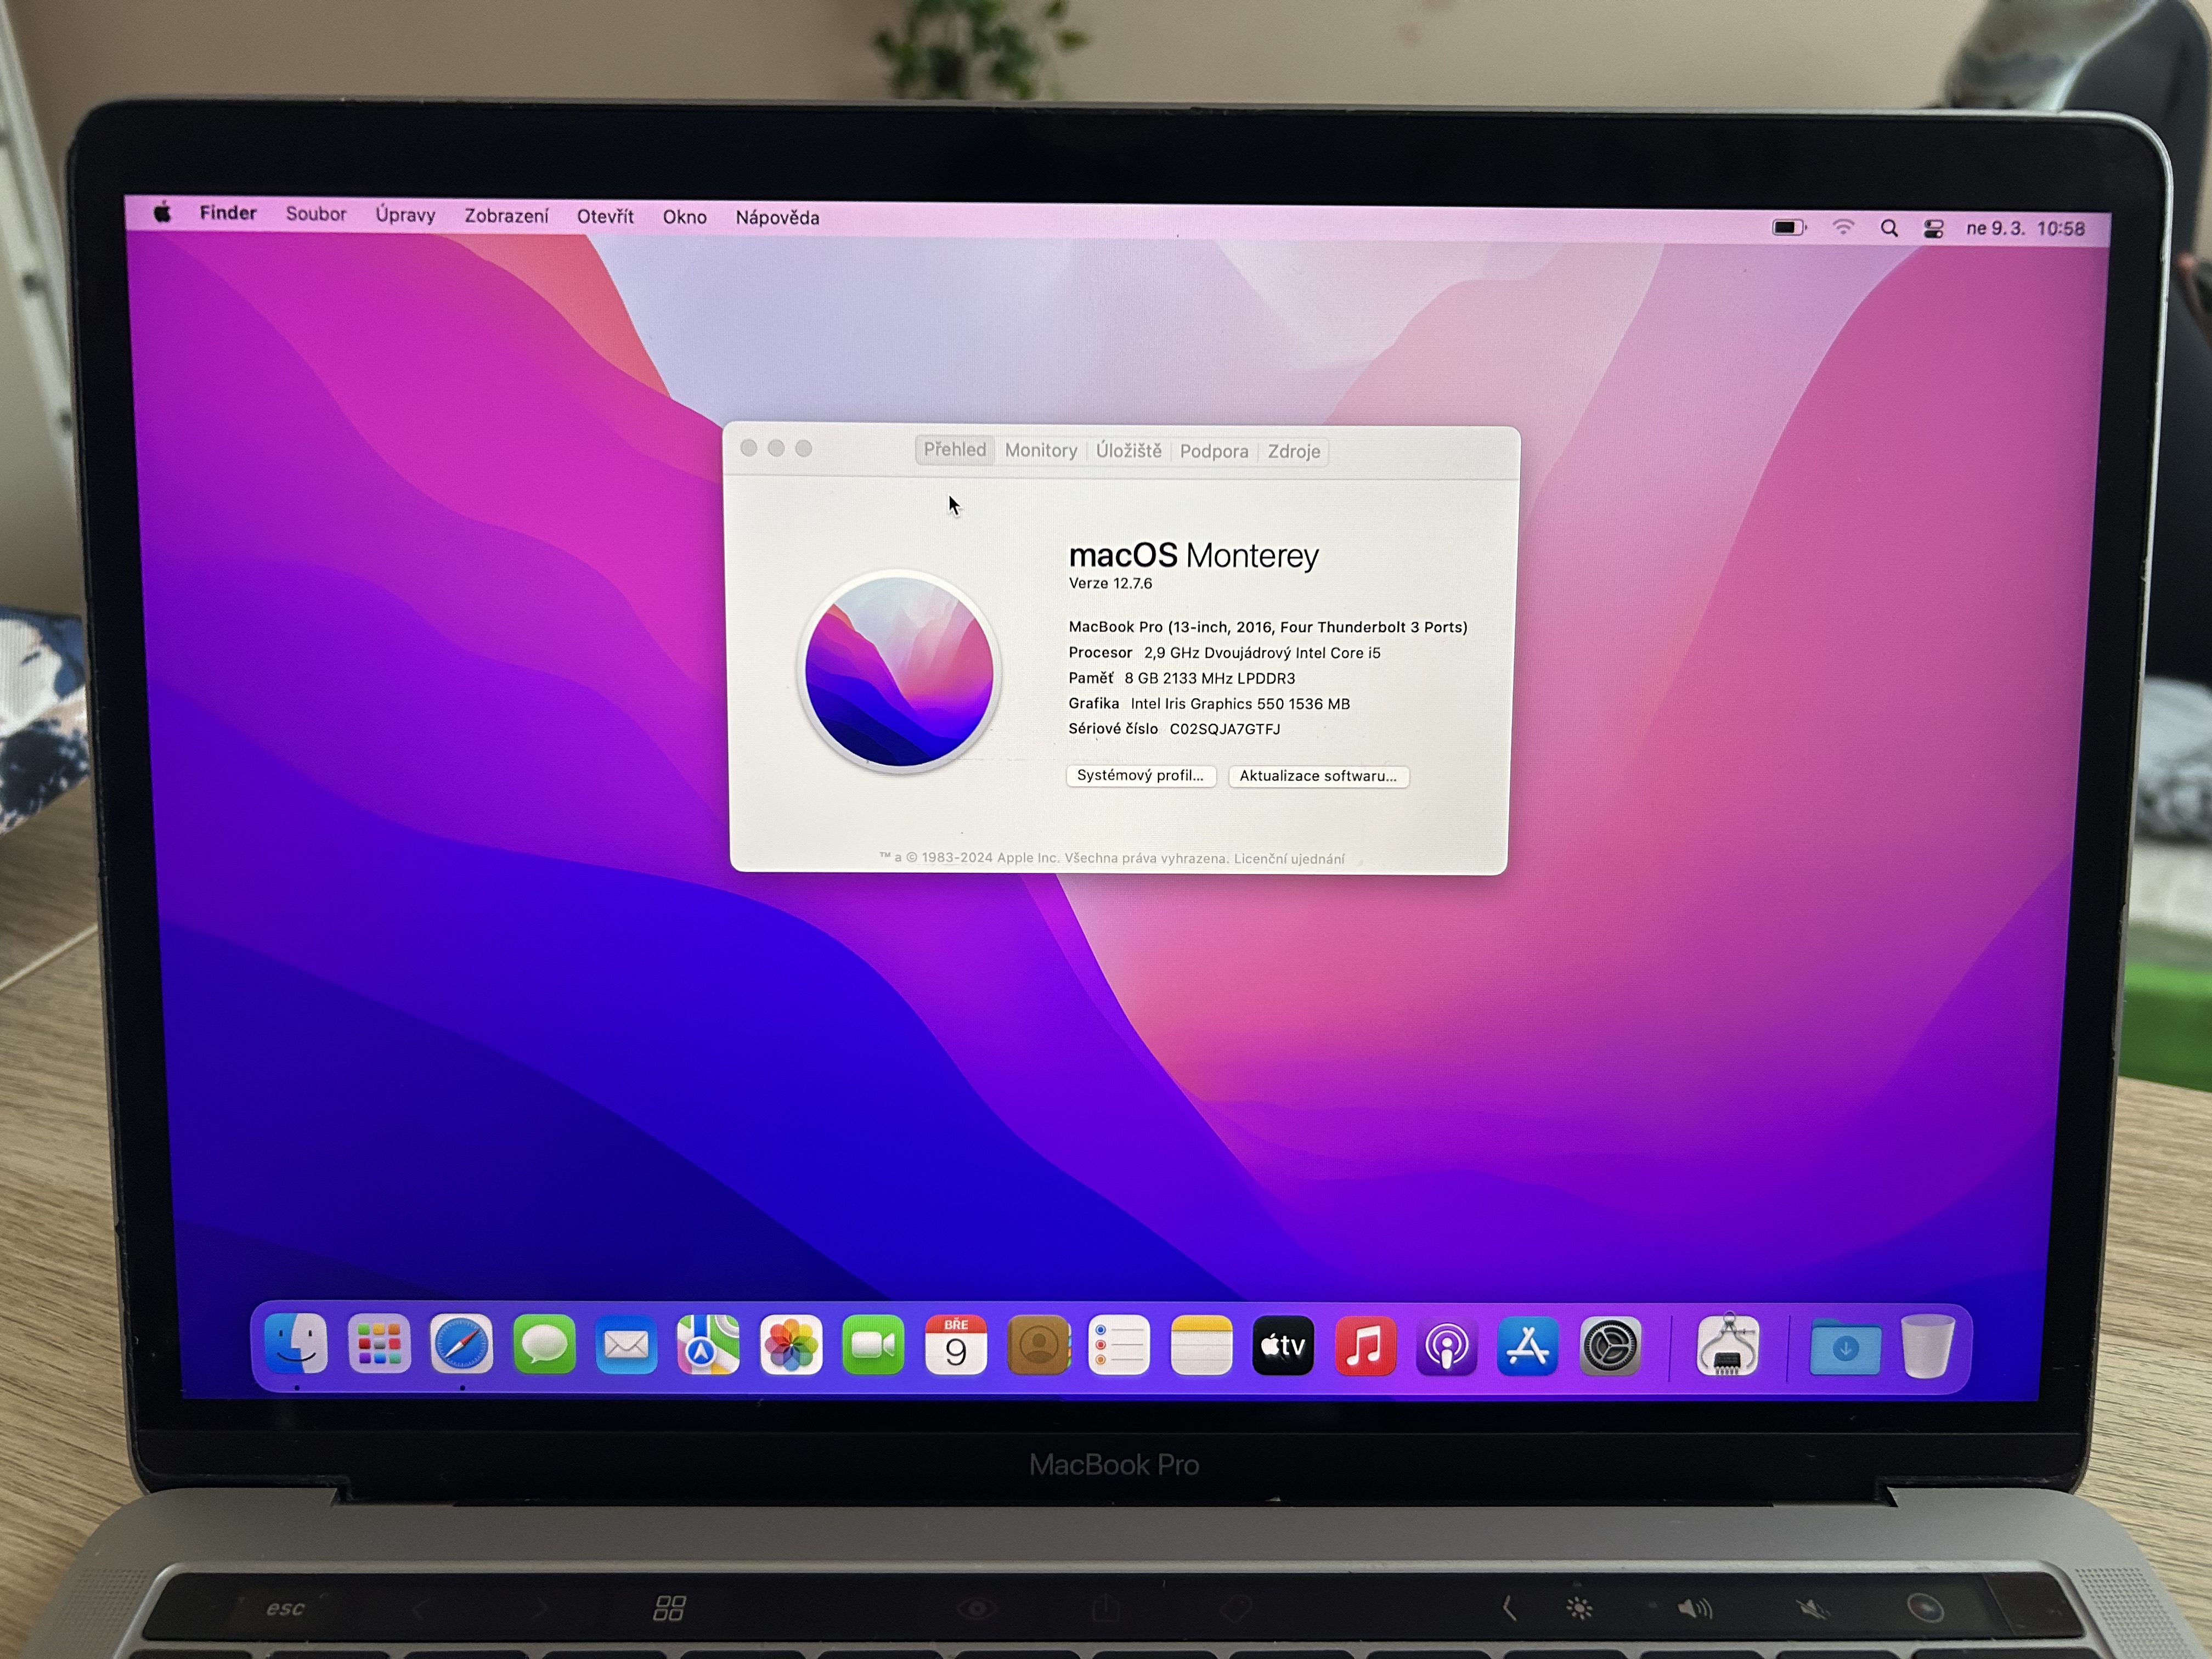Open System Preferences gear icon
This screenshot has width=2212, height=1659.
[x=1610, y=1346]
